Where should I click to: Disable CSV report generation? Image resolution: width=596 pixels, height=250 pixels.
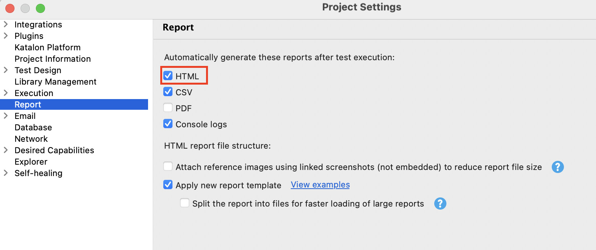[x=168, y=92]
